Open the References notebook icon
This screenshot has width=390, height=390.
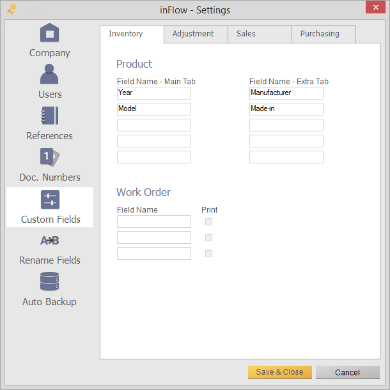pyautogui.click(x=50, y=116)
